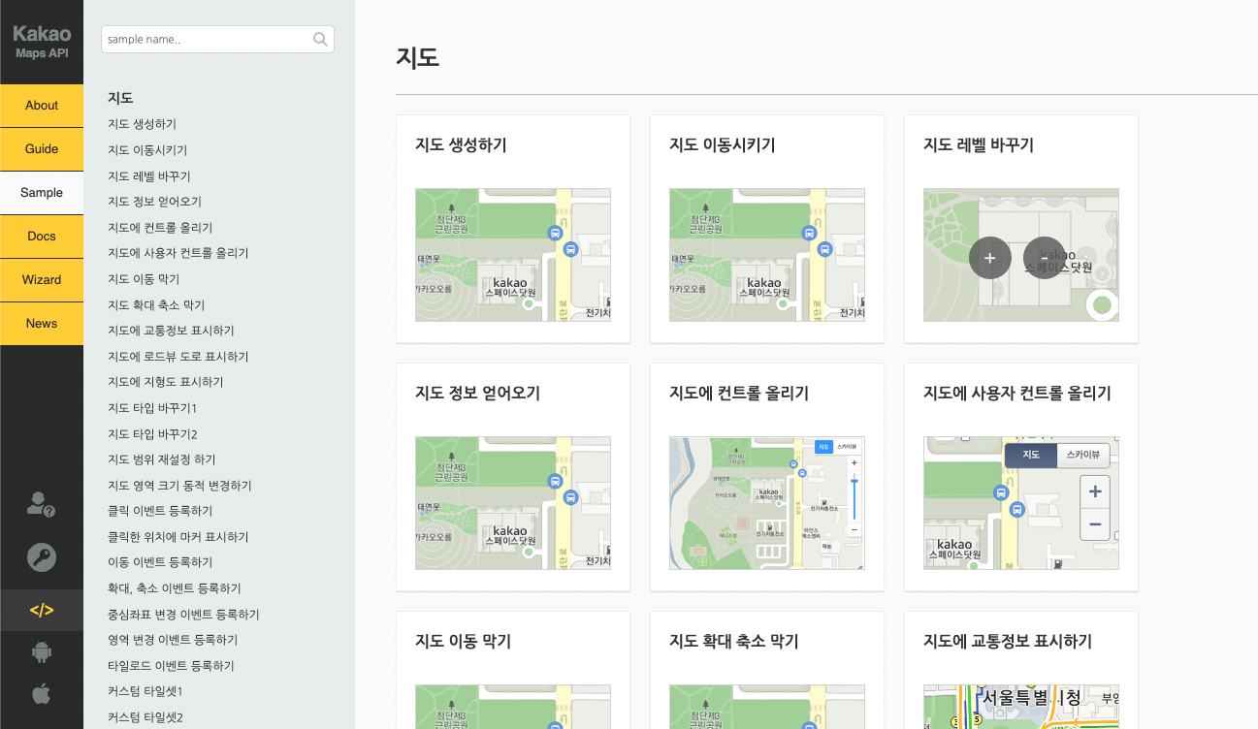The image size is (1258, 729).
Task: Select 지도에 로드뷰 도로 표시하기 in sidebar
Action: point(177,357)
